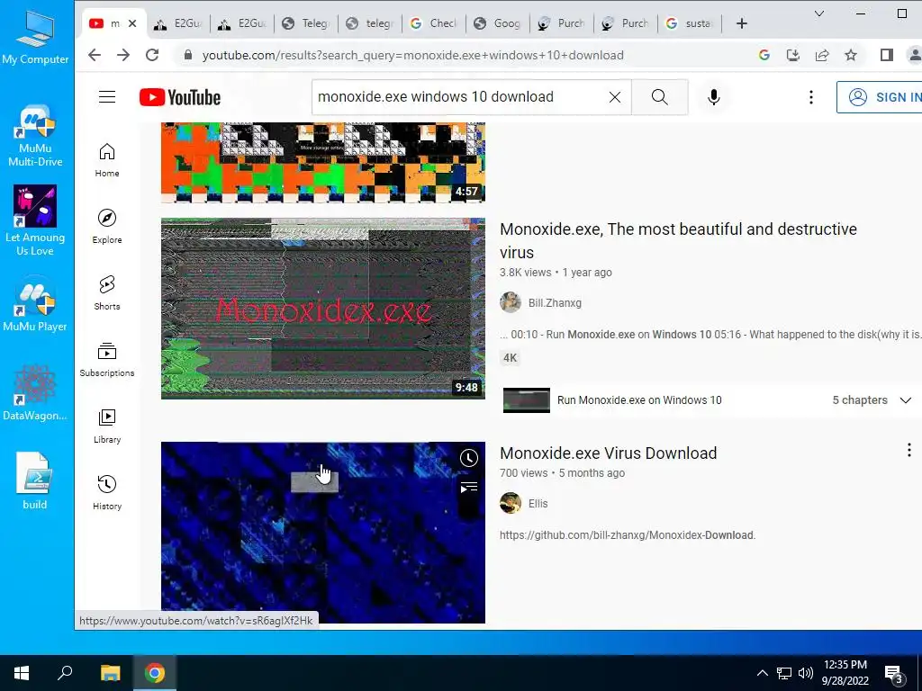The image size is (922, 691).
Task: Open File Explorer from the taskbar
Action: (110, 673)
